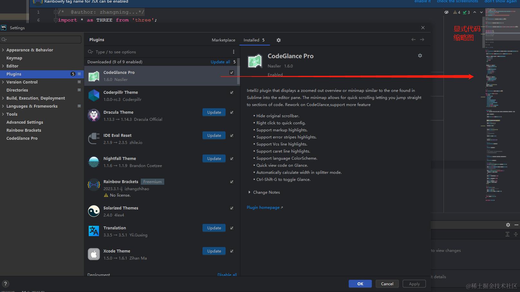Open the Settings help question mark
The height and width of the screenshot is (292, 520).
pos(5,284)
